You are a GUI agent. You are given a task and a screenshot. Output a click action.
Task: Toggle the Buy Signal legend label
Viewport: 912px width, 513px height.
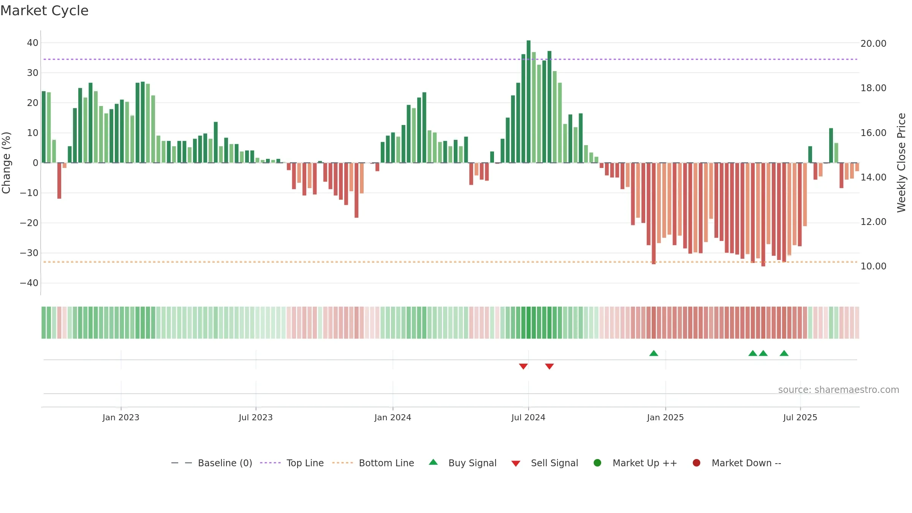(472, 463)
